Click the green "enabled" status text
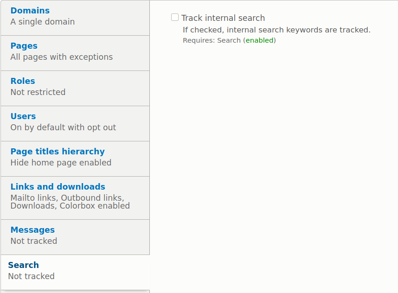 259,40
